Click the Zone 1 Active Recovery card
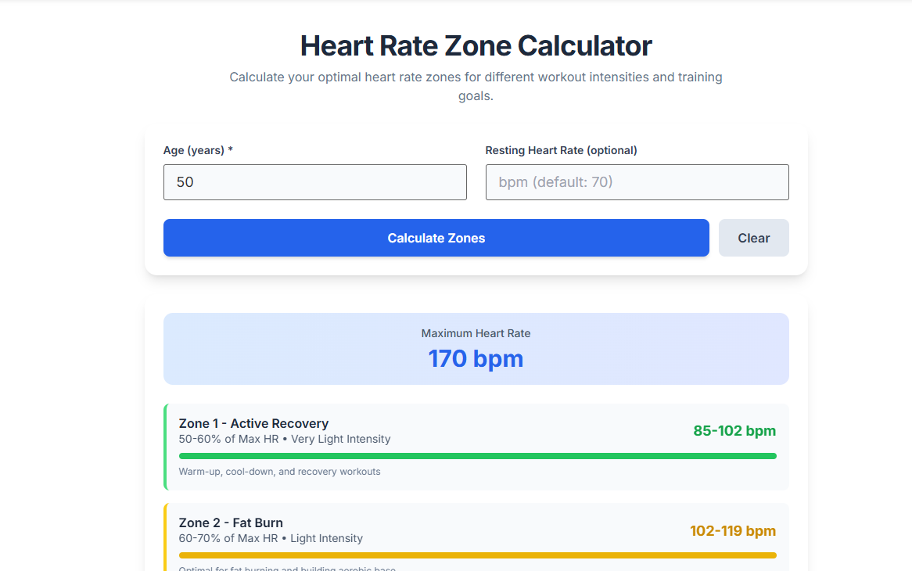The width and height of the screenshot is (912, 571). pyautogui.click(x=476, y=446)
